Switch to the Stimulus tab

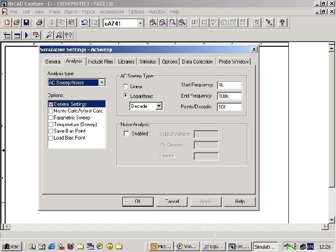(148, 62)
